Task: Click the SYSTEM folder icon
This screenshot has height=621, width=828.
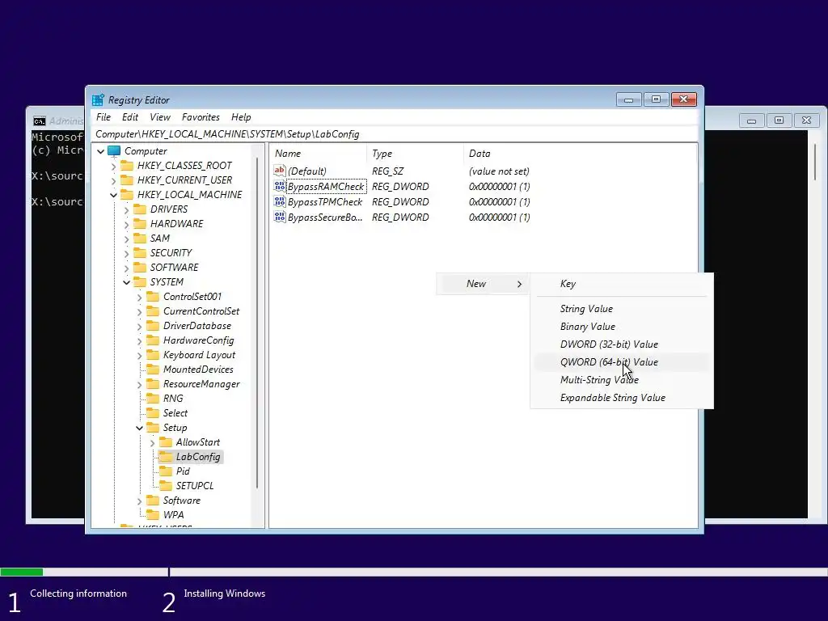Action: pos(140,282)
